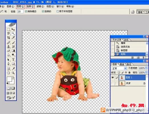Toggle the contiguous 连续的 checkbox
The height and width of the screenshot is (114, 149).
pyautogui.click(x=43, y=11)
